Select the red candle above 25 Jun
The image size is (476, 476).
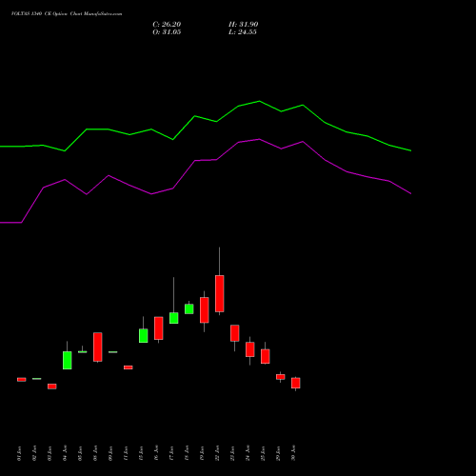pyautogui.click(x=266, y=356)
